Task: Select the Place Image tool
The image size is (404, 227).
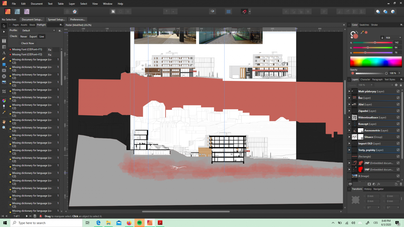Action: 4,82
